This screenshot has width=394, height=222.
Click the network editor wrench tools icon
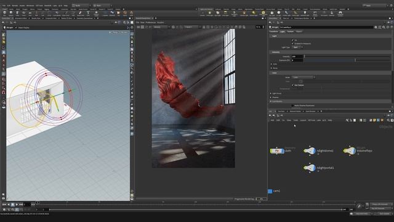pyautogui.click(x=347, y=120)
